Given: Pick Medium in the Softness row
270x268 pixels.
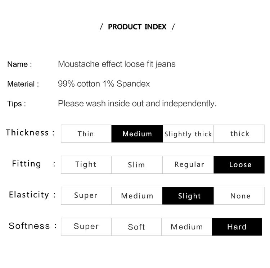Looking at the screenshot, I should click(186, 227).
